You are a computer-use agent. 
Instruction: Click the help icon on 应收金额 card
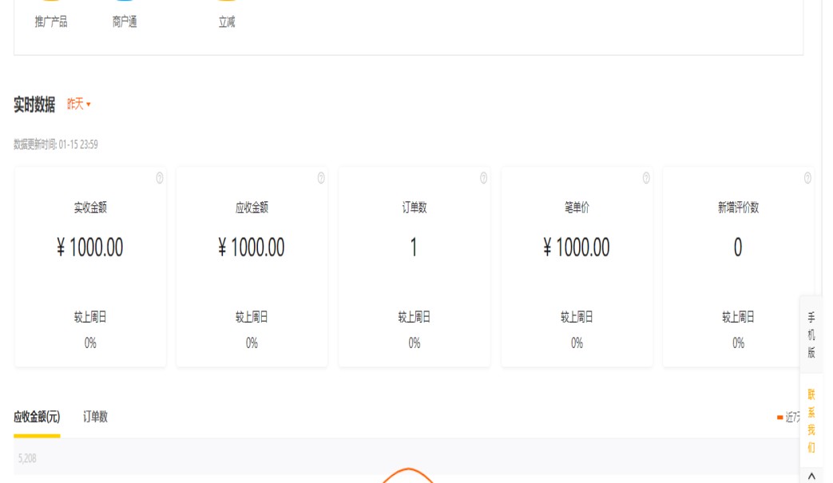(321, 178)
